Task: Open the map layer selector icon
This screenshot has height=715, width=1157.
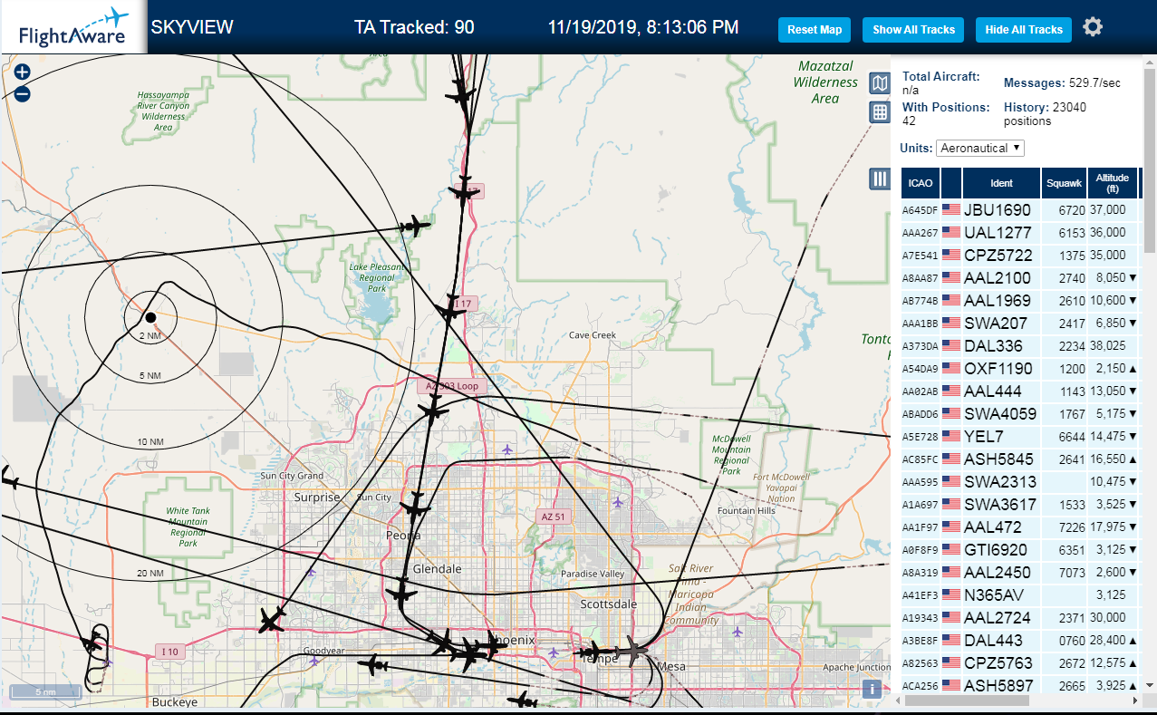Action: click(x=879, y=84)
